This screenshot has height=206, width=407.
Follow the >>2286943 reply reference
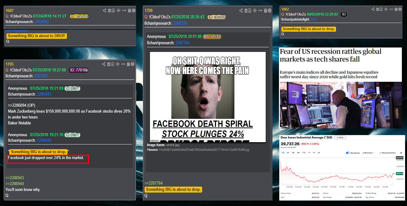pos(14,178)
